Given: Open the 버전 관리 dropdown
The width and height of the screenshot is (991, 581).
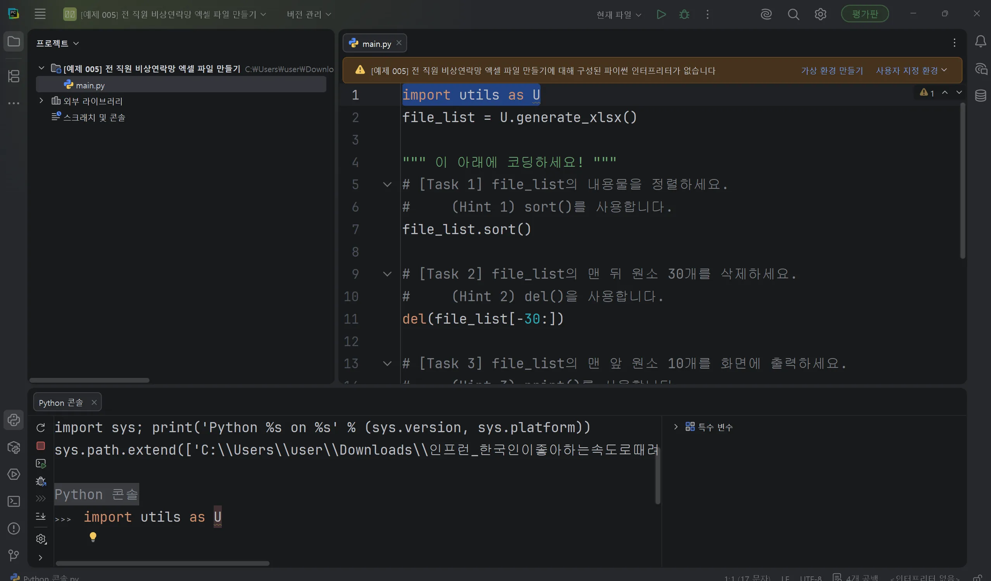Looking at the screenshot, I should coord(309,15).
